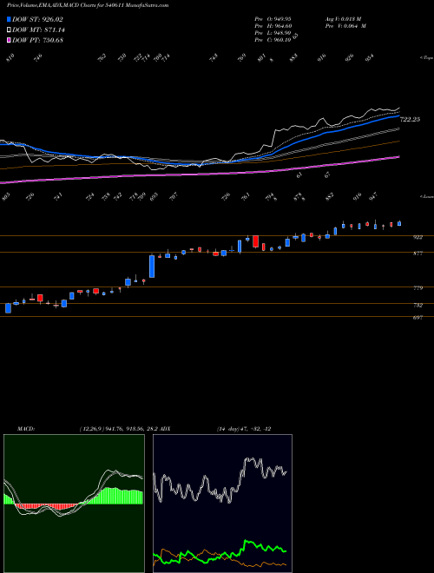Select the DOW PT: 750.68 label
The image size is (434, 573).
[37, 40]
